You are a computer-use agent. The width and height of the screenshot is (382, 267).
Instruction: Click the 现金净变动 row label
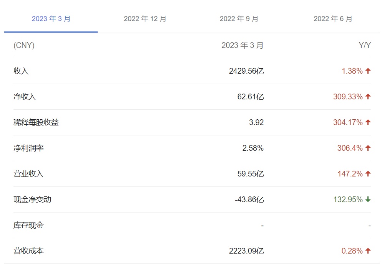pos(32,199)
